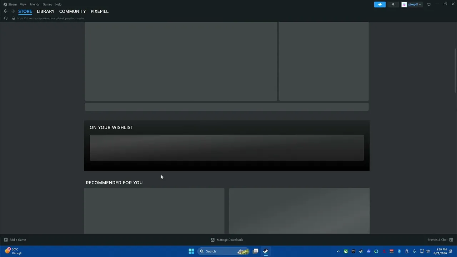This screenshot has height=257, width=457.
Task: Go forward with the right arrow
Action: click(x=13, y=11)
